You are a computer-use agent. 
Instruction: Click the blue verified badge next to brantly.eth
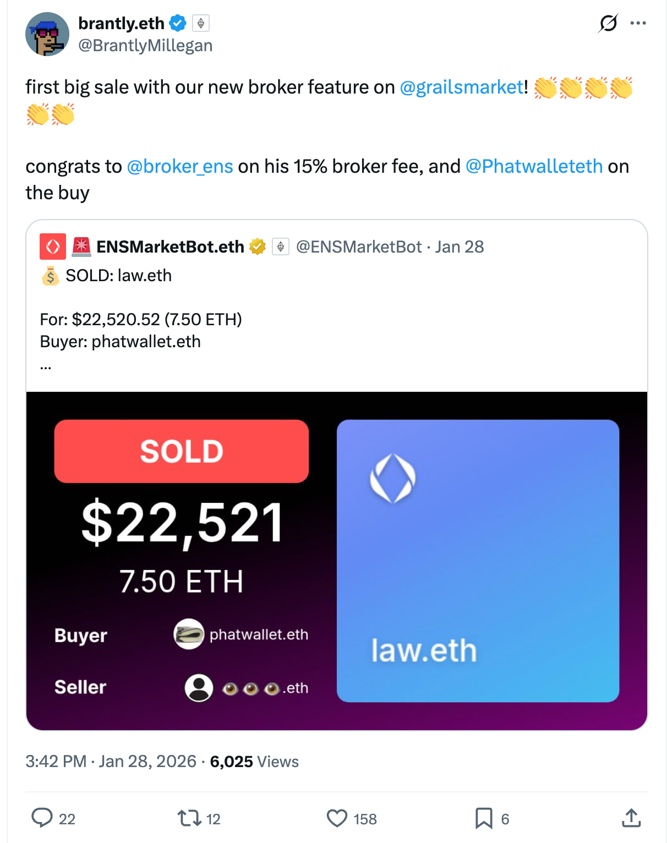[x=178, y=23]
